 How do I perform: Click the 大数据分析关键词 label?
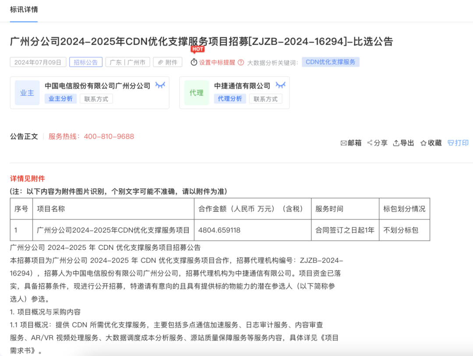pos(272,63)
